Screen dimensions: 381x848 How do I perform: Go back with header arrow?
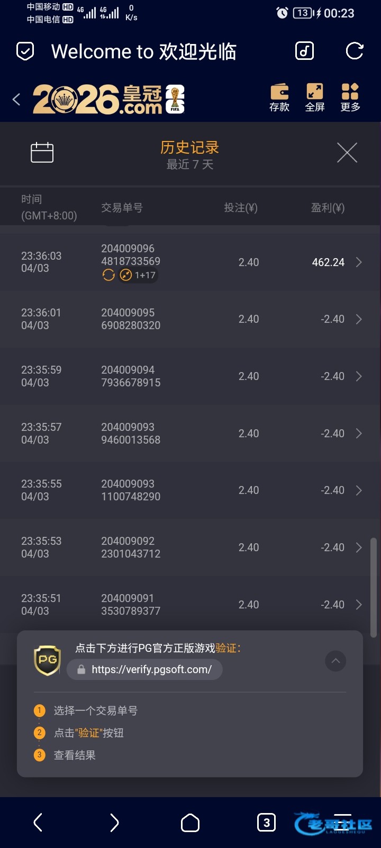click(x=16, y=99)
